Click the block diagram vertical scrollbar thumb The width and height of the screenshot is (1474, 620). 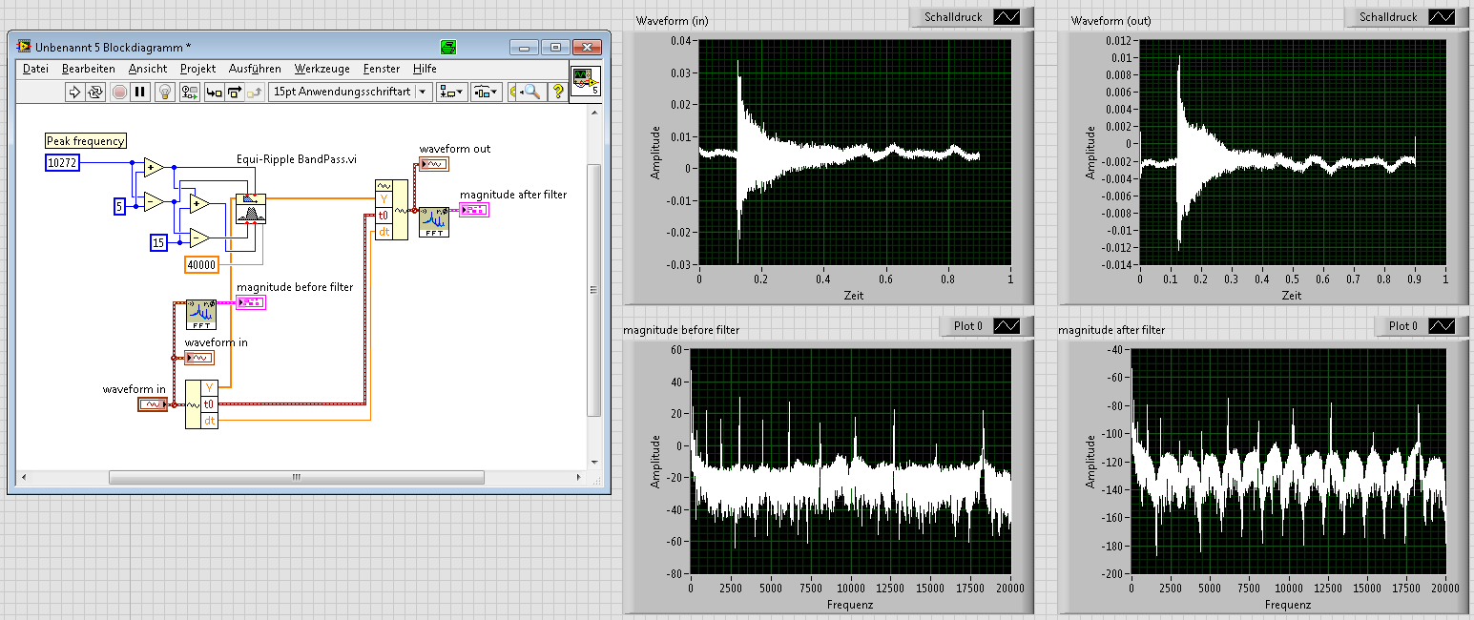592,290
